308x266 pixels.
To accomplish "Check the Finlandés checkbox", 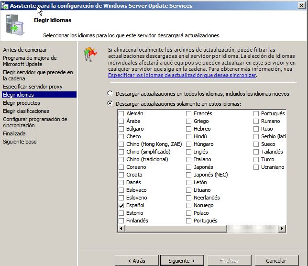I will click(121, 221).
